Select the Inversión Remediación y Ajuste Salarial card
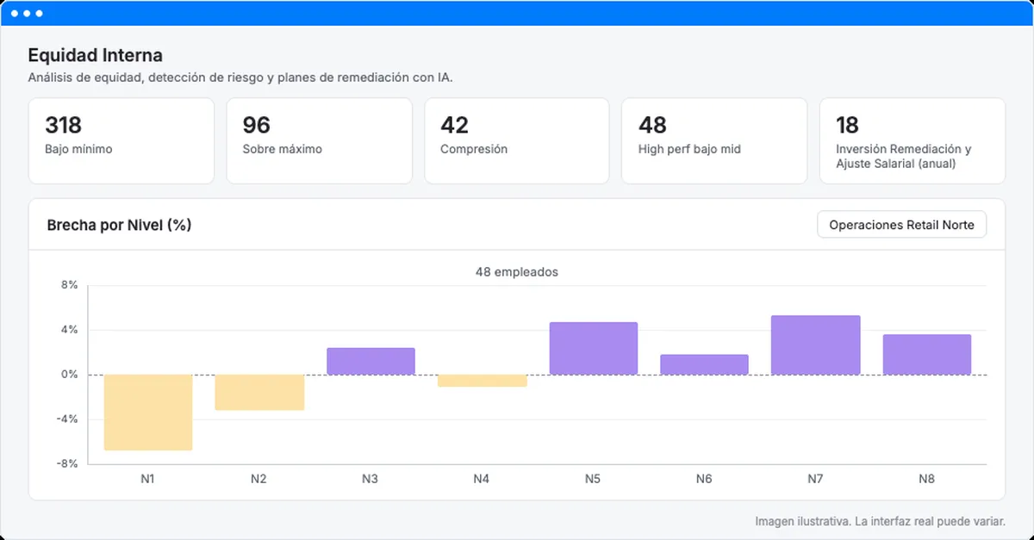The width and height of the screenshot is (1034, 540). [x=913, y=140]
